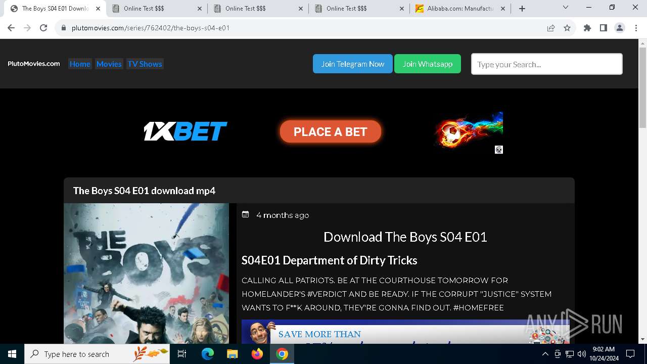Click the taskbar search box
Screen dimensions: 647x364
click(x=97, y=354)
